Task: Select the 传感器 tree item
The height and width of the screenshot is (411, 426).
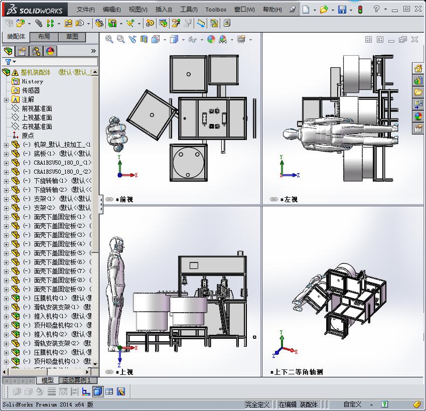Action: tap(31, 90)
